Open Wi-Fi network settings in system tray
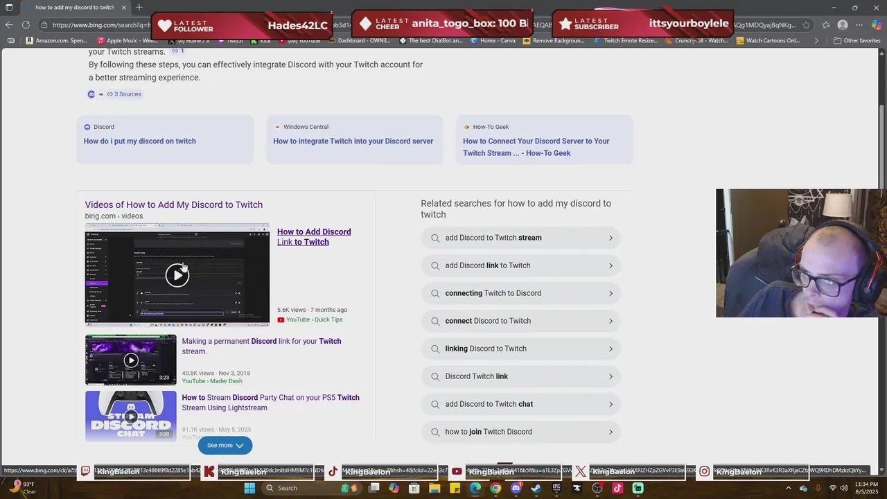The height and width of the screenshot is (499, 887). (x=833, y=488)
